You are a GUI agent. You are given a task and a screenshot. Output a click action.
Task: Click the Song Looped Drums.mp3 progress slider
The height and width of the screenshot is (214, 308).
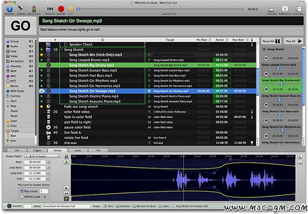pos(278,69)
